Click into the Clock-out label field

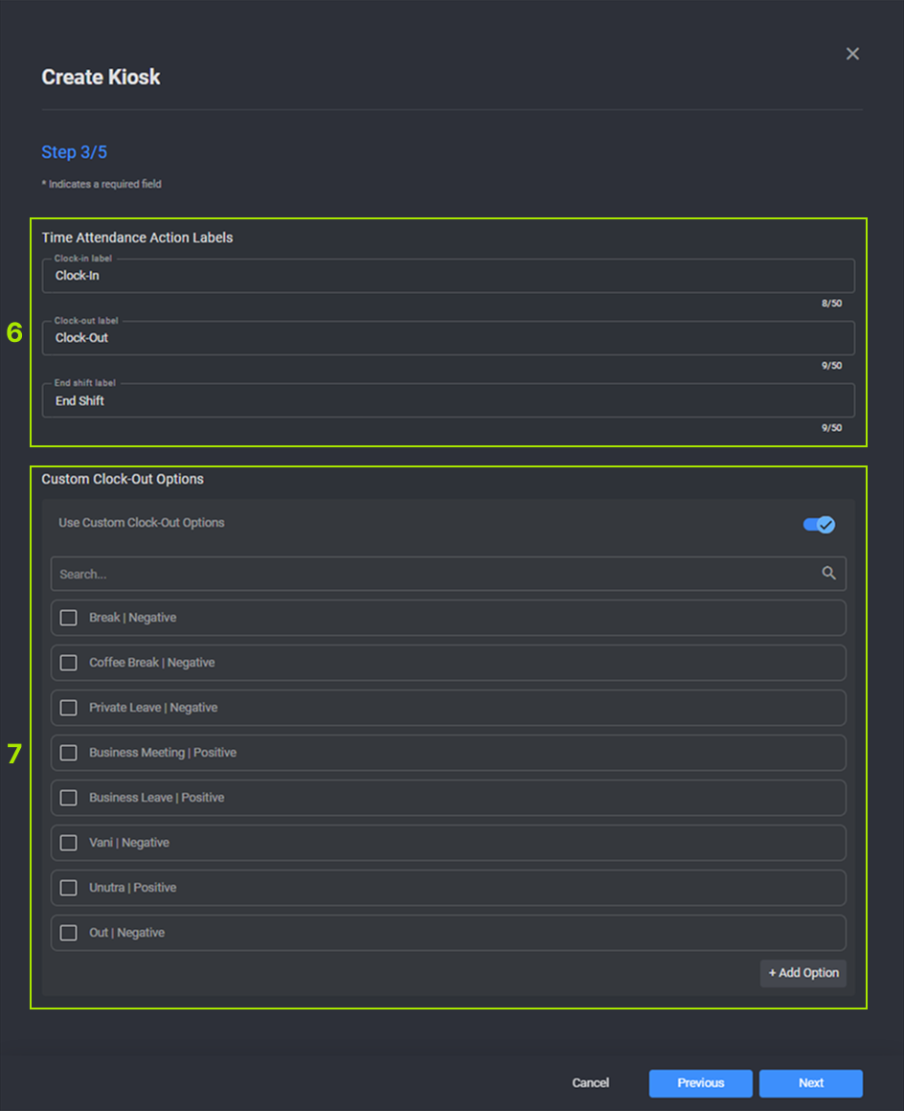coord(447,338)
